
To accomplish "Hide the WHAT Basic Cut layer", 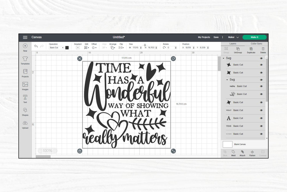I will (261, 110).
